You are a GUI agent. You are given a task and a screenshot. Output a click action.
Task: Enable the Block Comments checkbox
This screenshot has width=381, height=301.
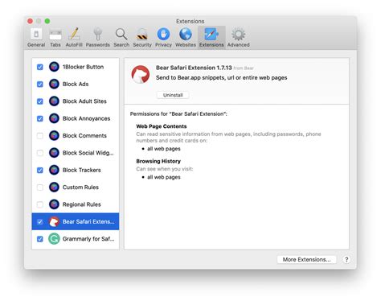[x=40, y=135]
